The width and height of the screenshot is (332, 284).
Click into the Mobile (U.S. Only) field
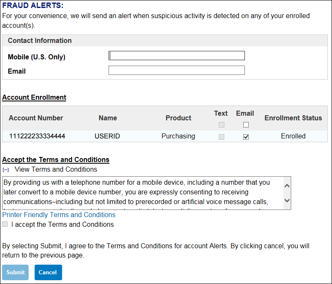click(x=177, y=56)
